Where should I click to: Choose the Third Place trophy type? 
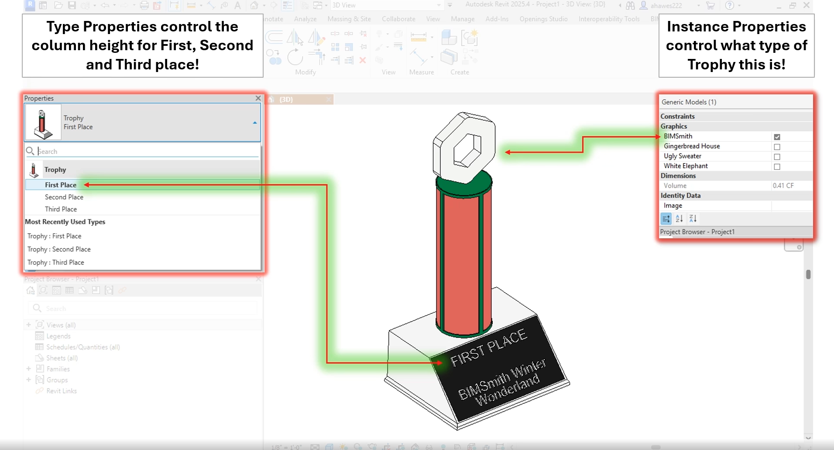pyautogui.click(x=142, y=209)
